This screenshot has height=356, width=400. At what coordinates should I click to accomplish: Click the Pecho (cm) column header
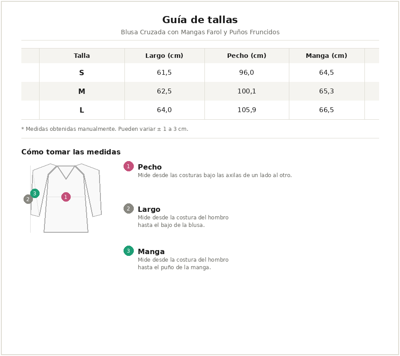[247, 56]
